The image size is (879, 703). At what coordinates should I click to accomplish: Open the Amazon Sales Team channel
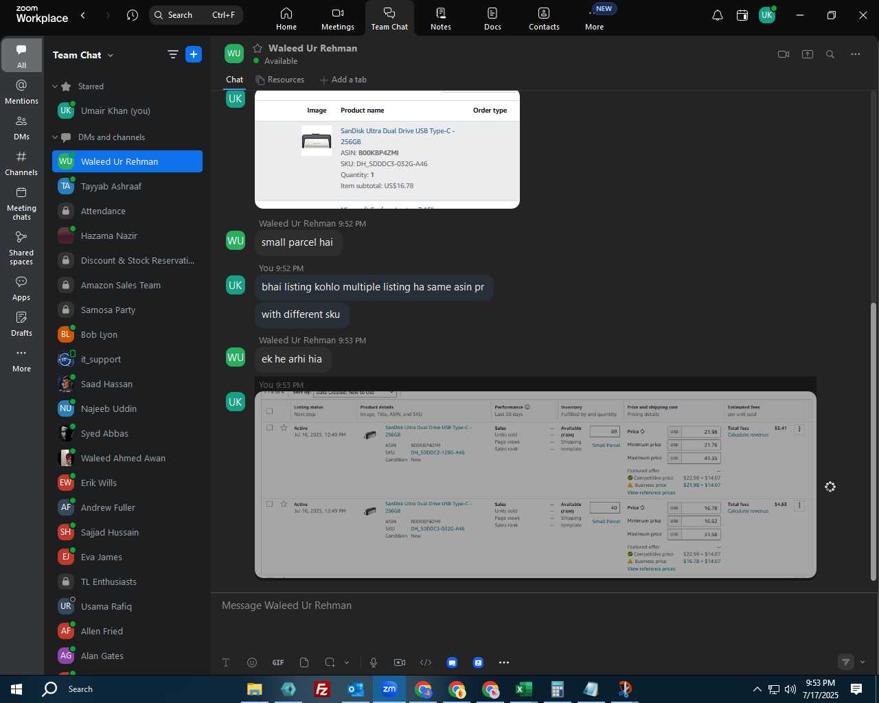127,285
